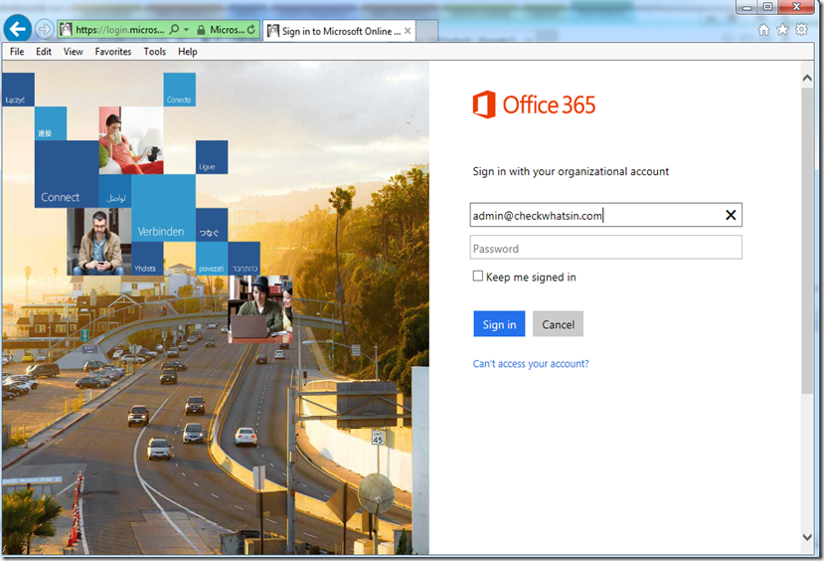
Task: Minimize the browser window
Action: [746, 7]
